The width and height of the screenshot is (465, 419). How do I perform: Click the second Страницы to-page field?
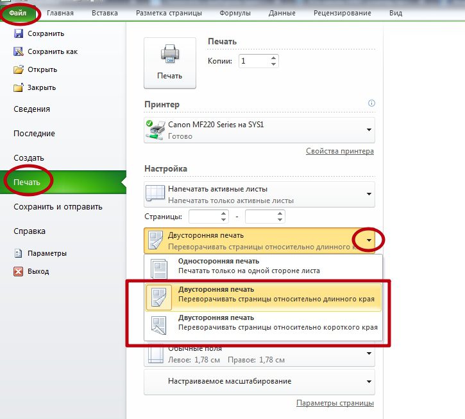[x=261, y=216]
